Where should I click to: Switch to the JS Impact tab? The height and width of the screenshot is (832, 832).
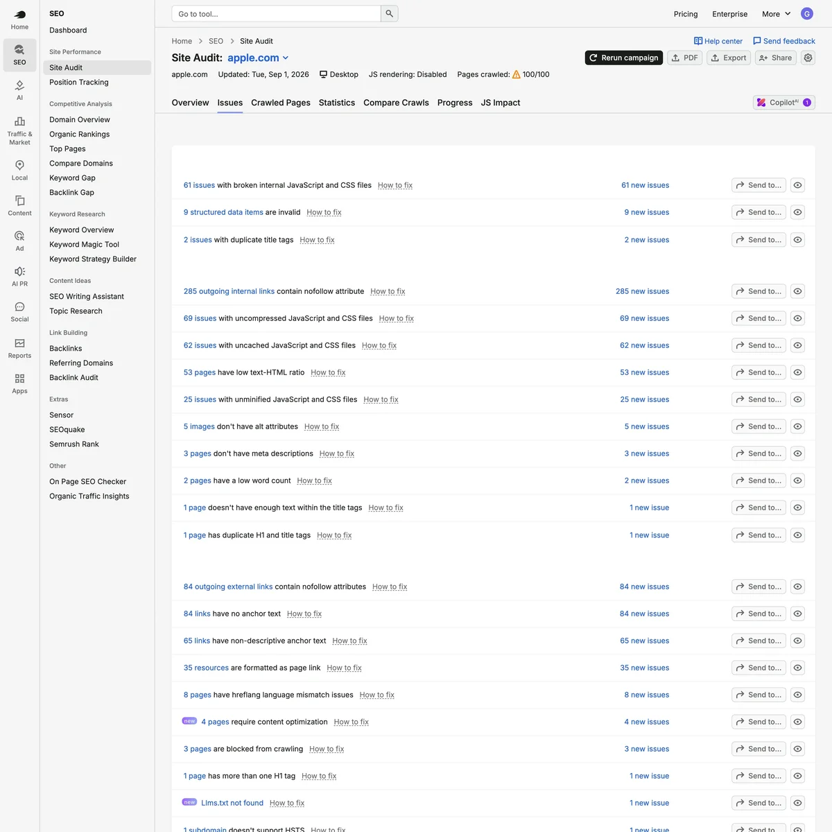pyautogui.click(x=501, y=103)
